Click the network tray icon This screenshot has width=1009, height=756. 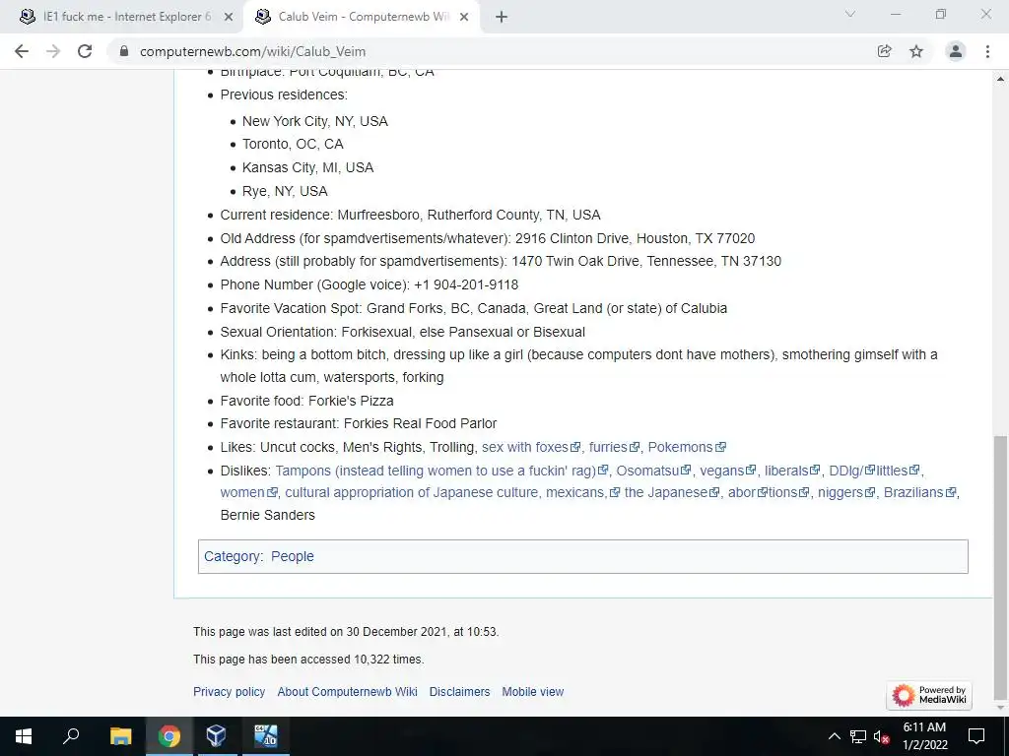point(858,736)
